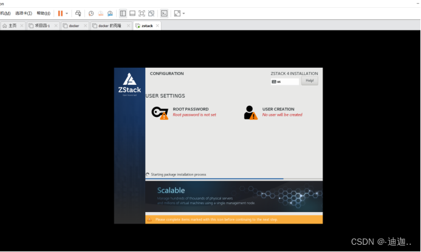Click the Help! button in installer
The height and width of the screenshot is (252, 421).
tap(310, 81)
